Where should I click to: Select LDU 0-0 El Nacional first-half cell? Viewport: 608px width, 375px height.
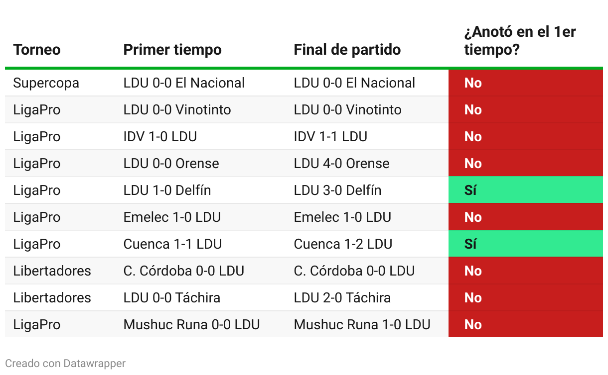pos(184,83)
